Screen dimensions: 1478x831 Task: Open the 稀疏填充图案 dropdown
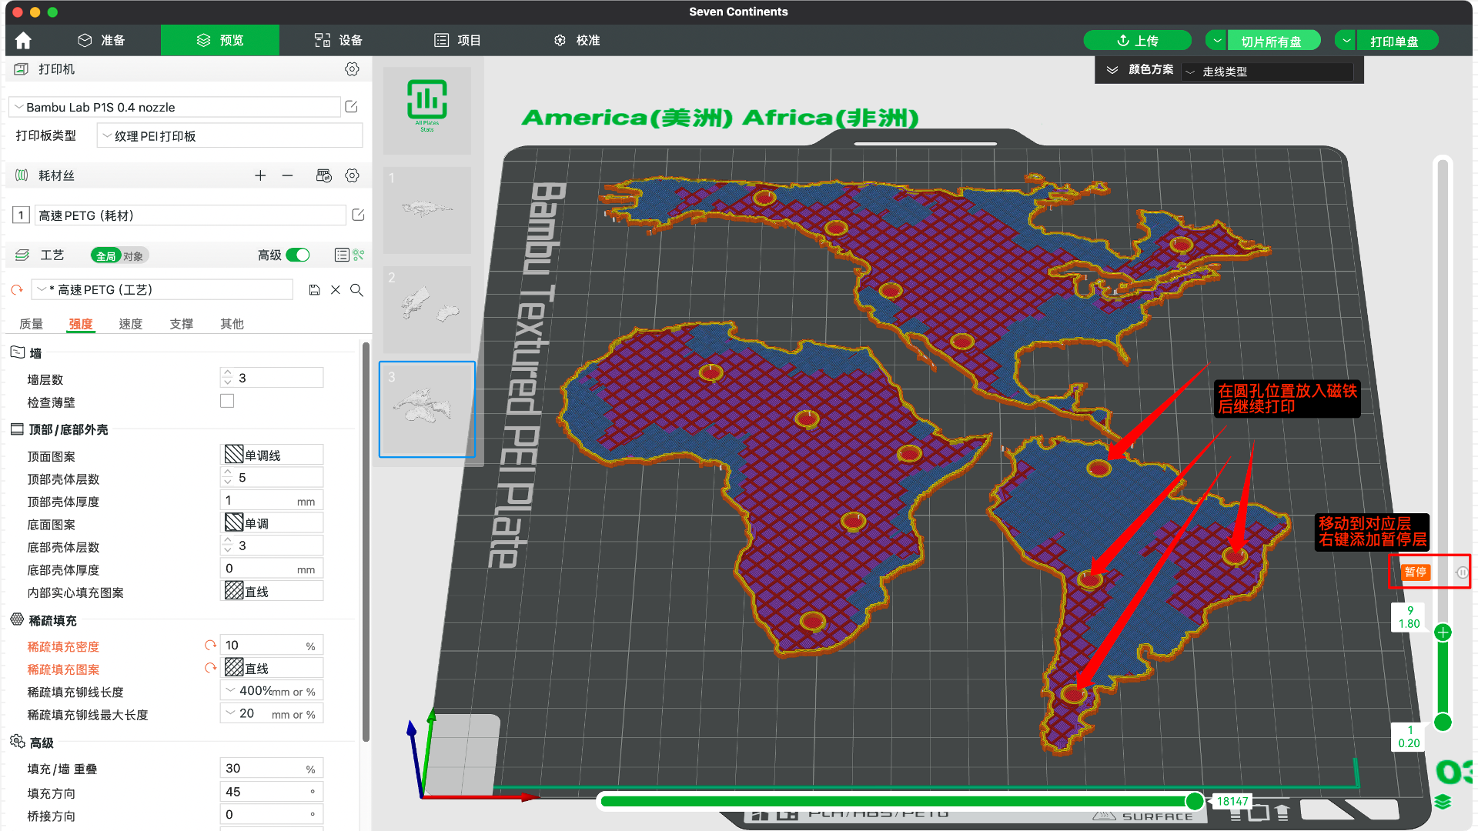pos(272,668)
